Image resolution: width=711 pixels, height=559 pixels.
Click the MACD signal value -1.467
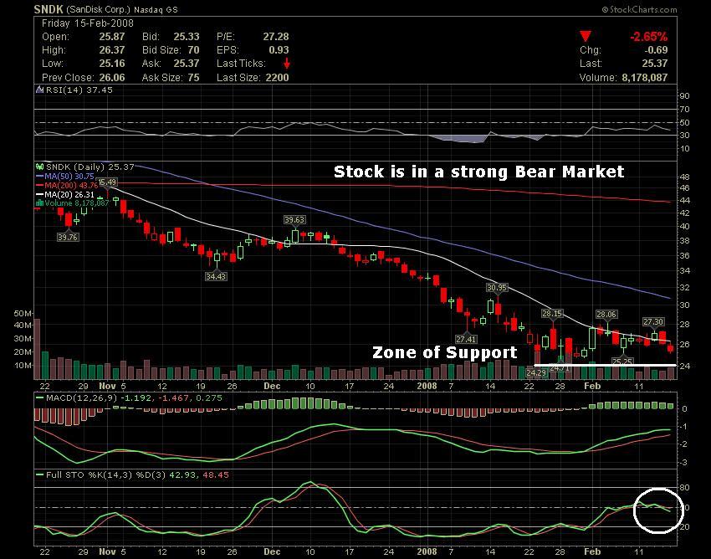[174, 398]
